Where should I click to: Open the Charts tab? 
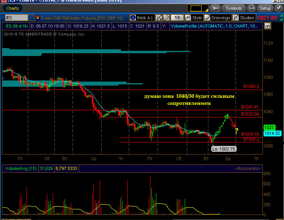pos(13,8)
